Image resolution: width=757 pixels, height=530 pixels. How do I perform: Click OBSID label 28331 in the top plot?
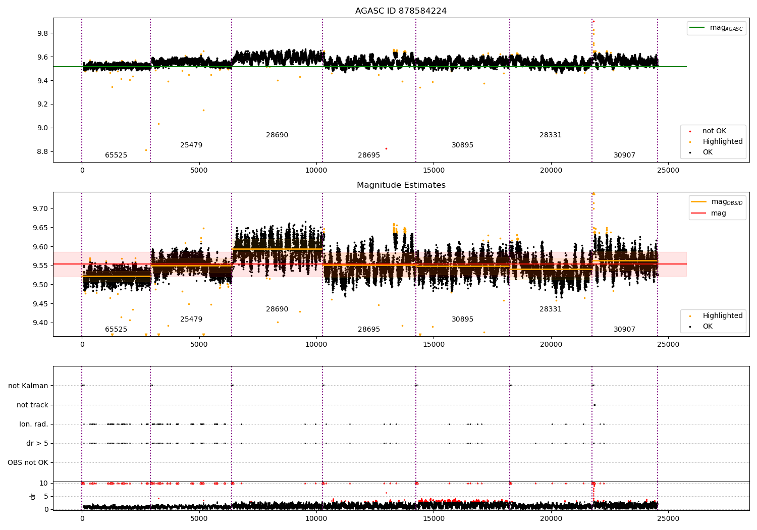click(551, 135)
